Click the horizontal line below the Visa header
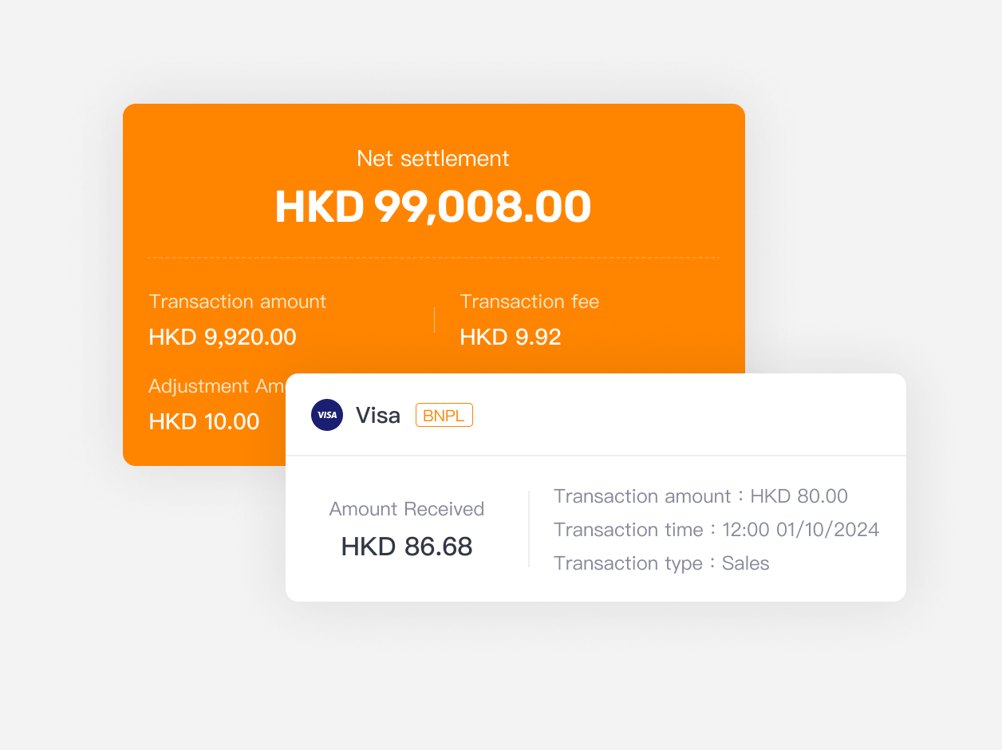The width and height of the screenshot is (1002, 750). click(x=596, y=456)
